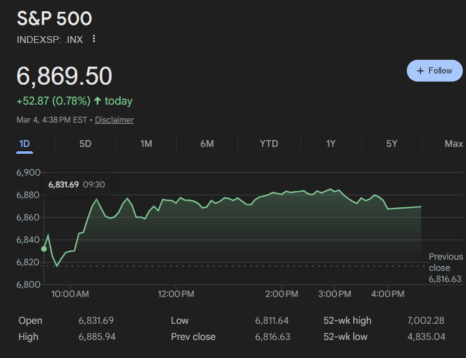
Task: Click the Follow button
Action: (x=434, y=71)
